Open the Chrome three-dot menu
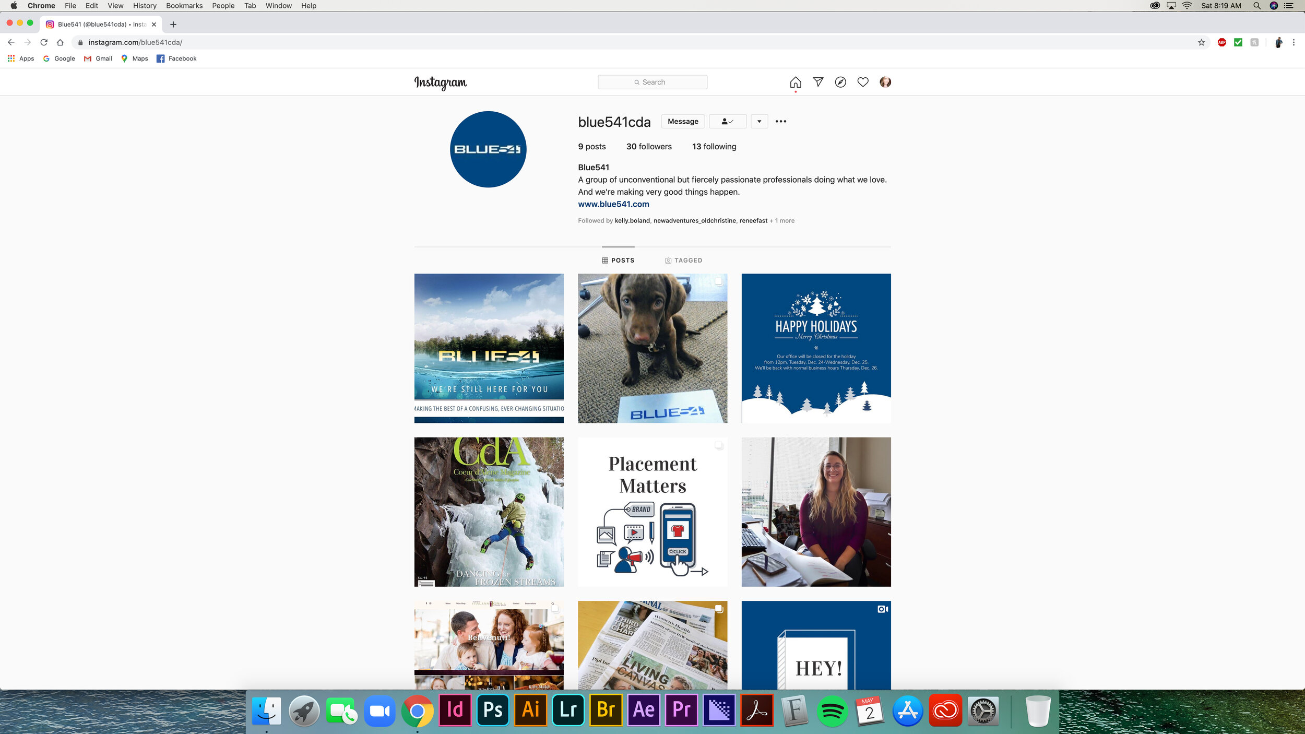 click(1294, 42)
